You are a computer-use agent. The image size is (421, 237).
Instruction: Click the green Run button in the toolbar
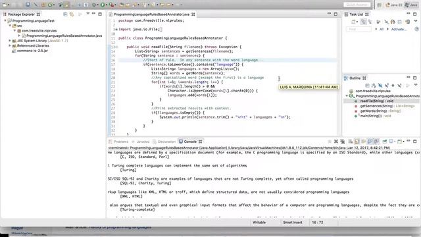click(x=103, y=5)
